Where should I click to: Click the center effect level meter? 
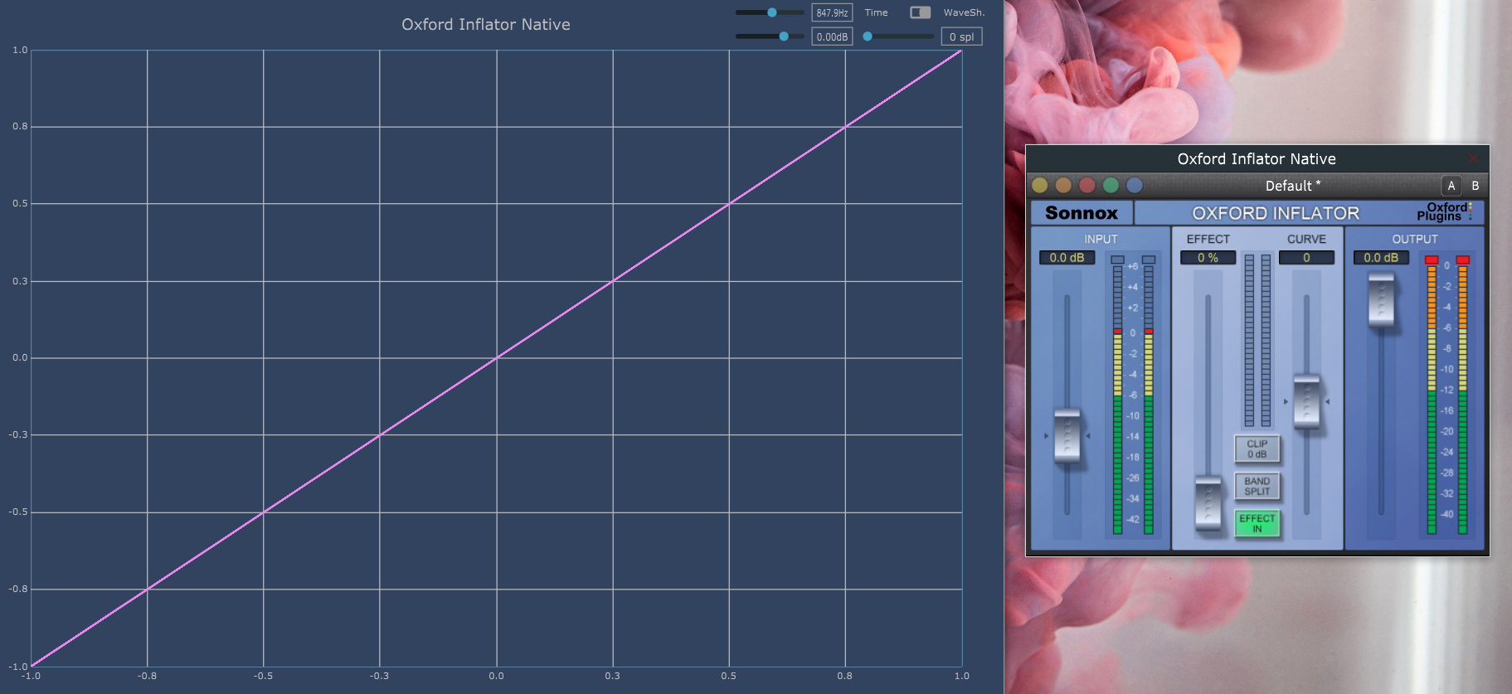click(x=1257, y=341)
